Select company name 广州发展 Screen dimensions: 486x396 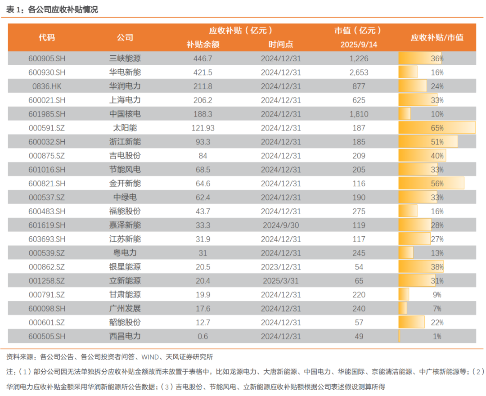pos(125,309)
